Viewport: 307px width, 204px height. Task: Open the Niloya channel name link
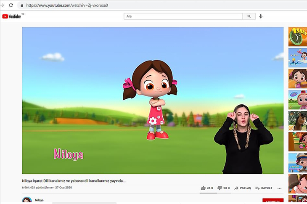(39, 200)
